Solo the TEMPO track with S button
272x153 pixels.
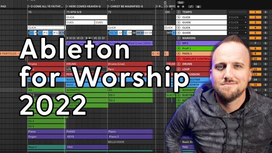tap(265, 12)
